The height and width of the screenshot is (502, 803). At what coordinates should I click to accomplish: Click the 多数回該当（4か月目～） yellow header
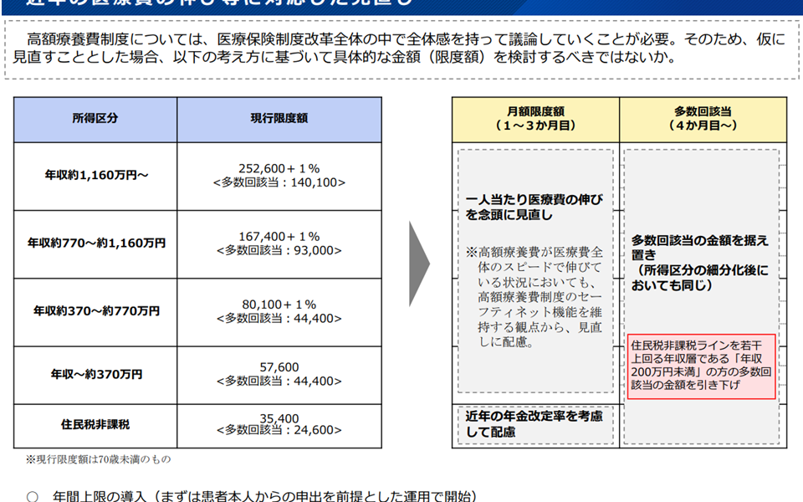point(703,119)
